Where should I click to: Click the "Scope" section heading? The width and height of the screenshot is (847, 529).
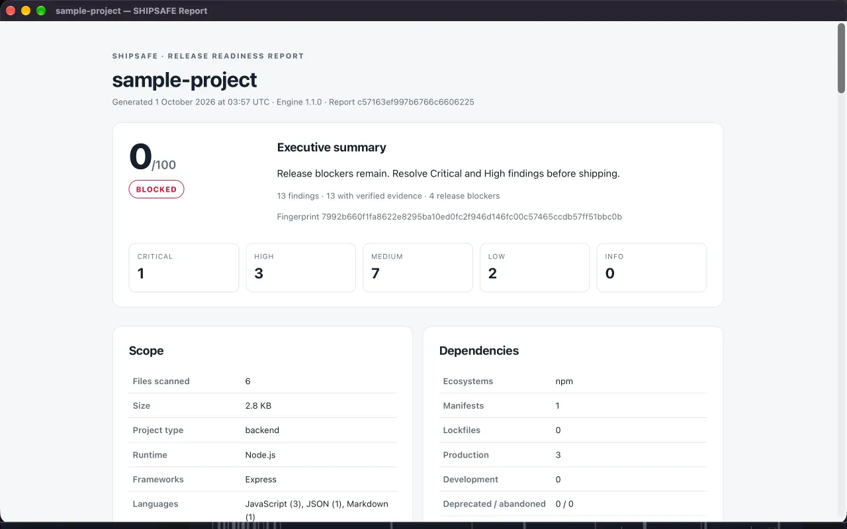[146, 350]
